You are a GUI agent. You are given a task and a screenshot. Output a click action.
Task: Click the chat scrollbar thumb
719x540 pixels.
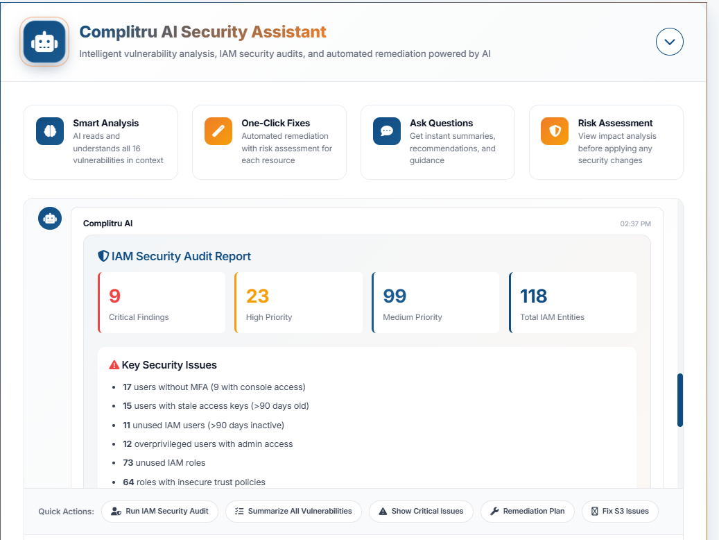[680, 400]
